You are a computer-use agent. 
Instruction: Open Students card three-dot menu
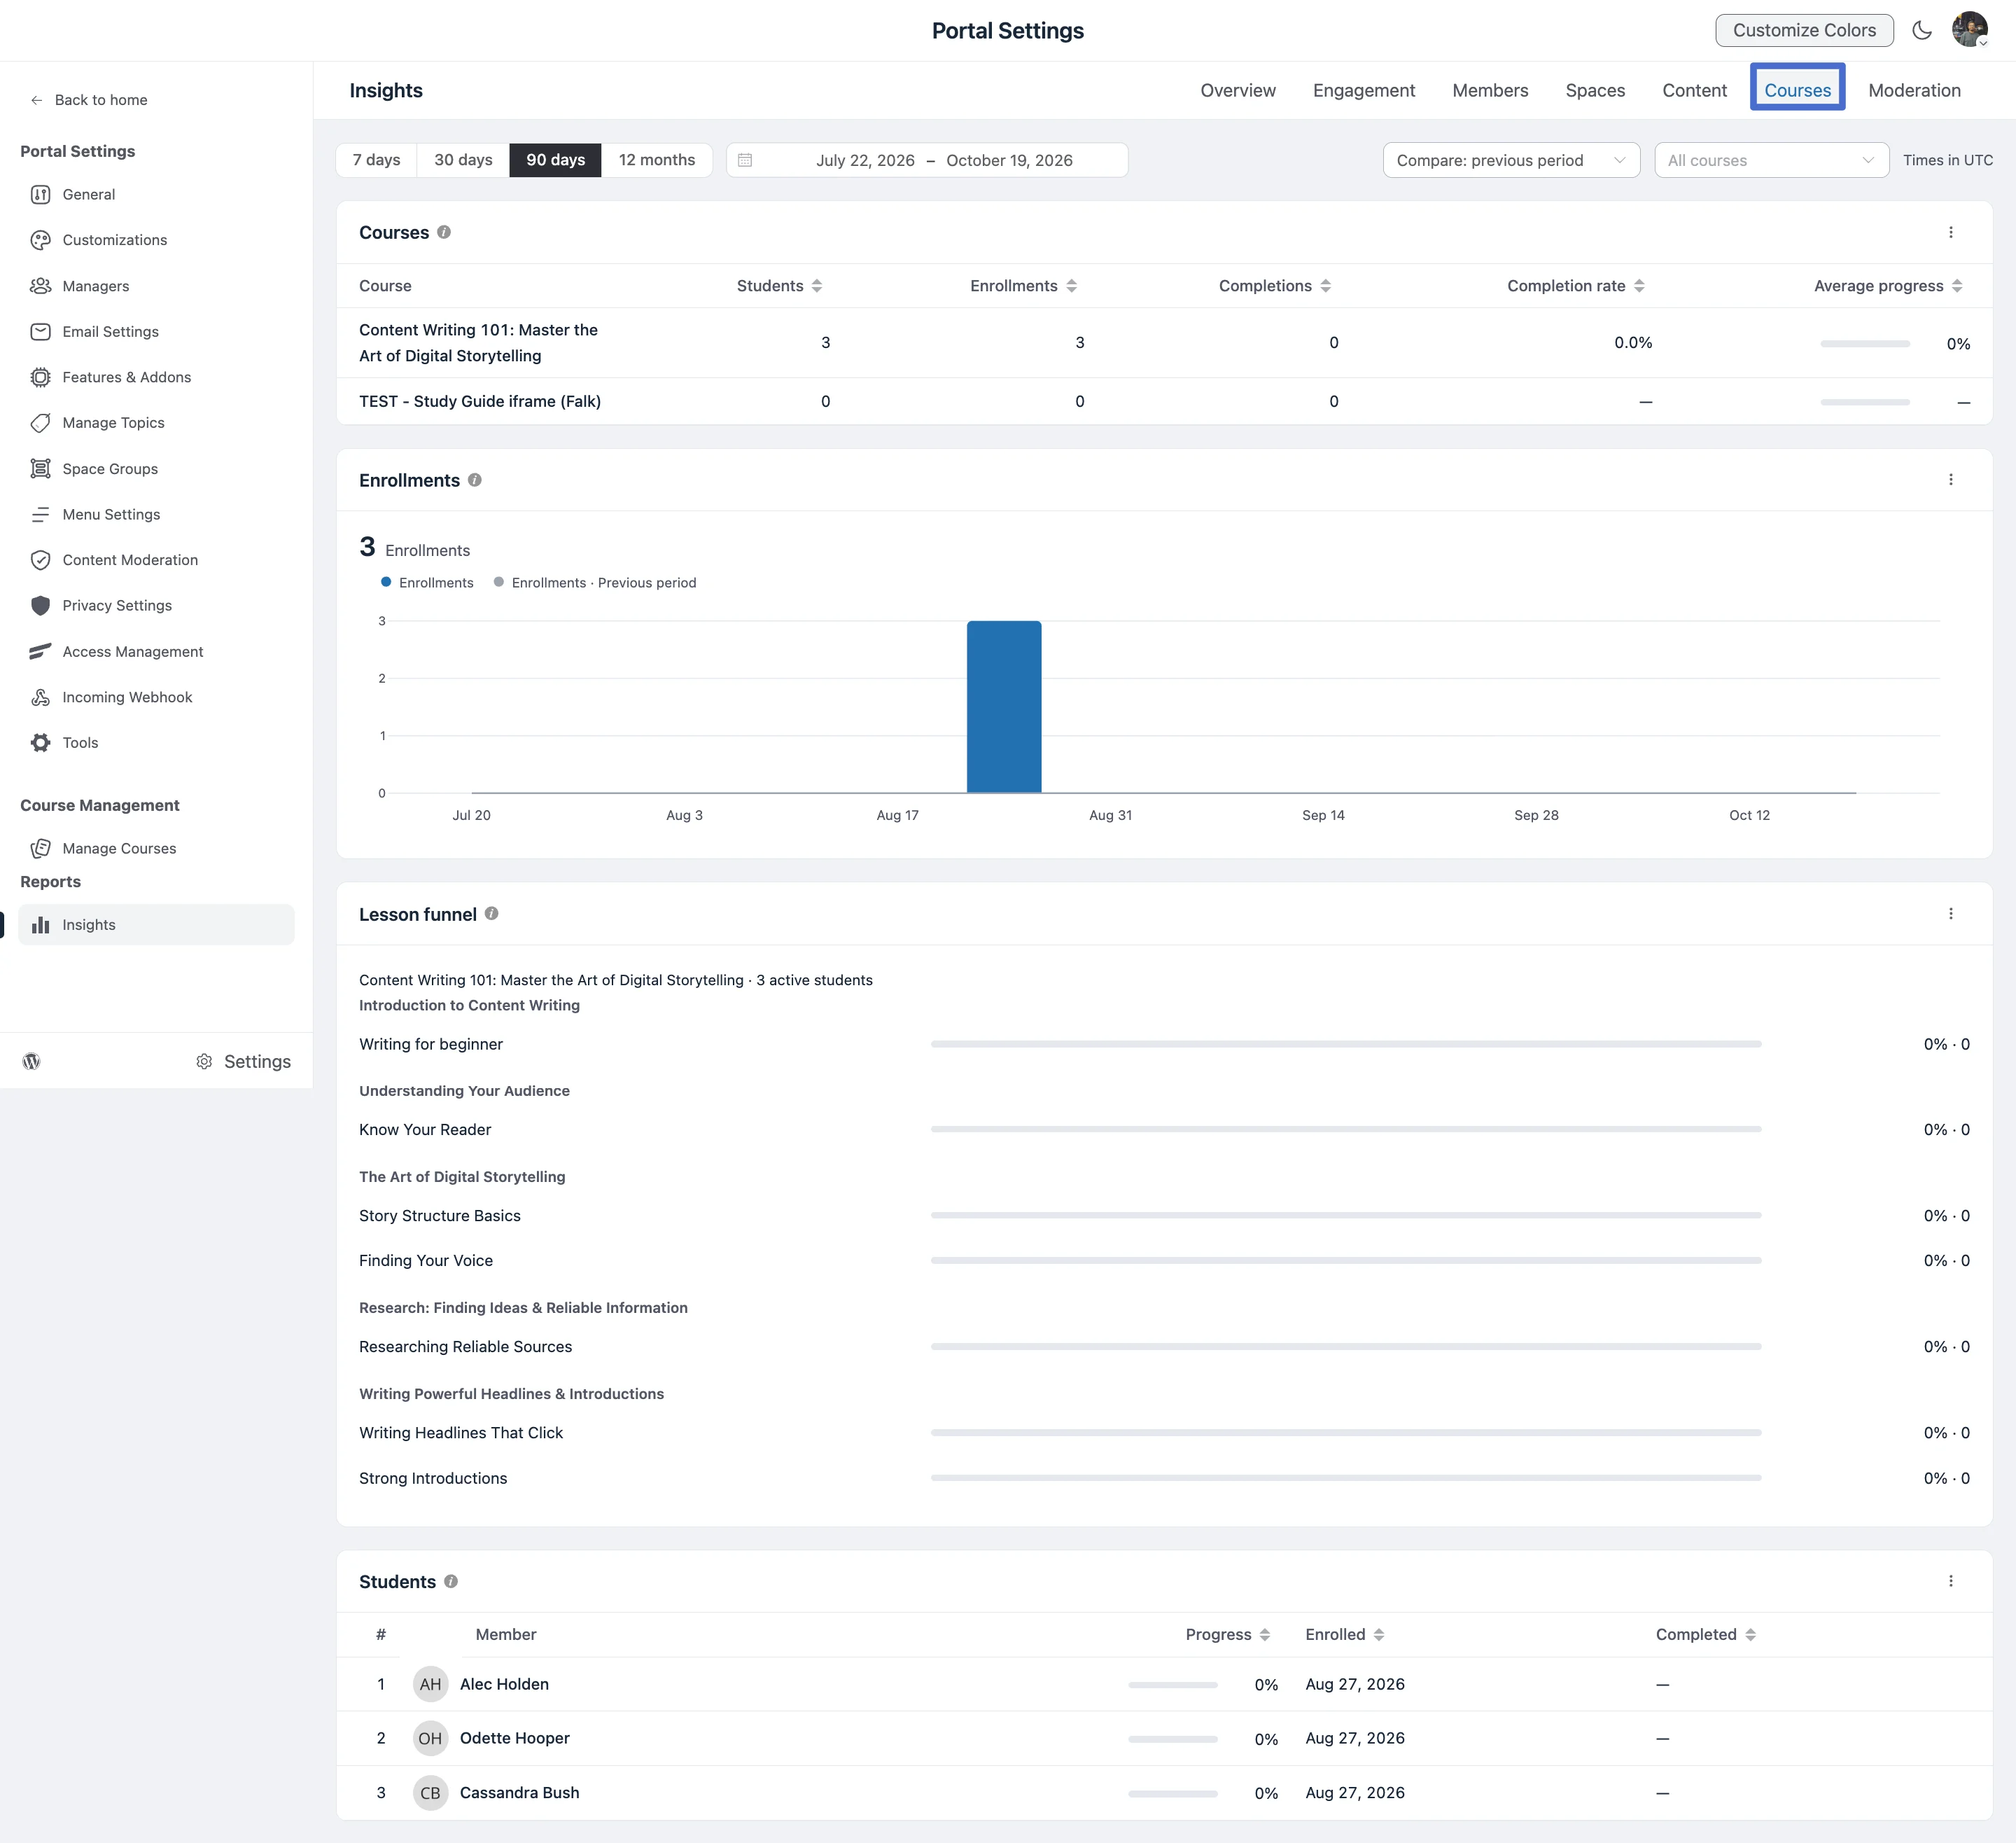click(1950, 1581)
